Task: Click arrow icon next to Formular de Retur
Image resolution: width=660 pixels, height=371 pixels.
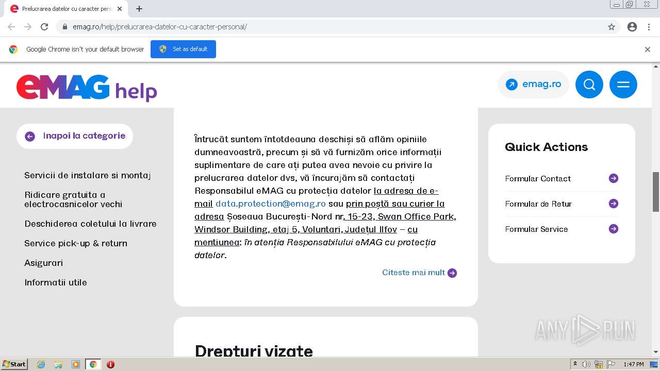Action: 614,204
